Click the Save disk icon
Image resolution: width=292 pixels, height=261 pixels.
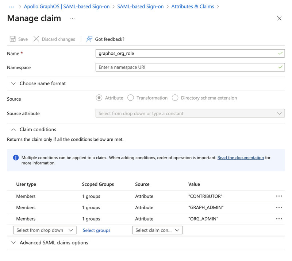coord(13,39)
